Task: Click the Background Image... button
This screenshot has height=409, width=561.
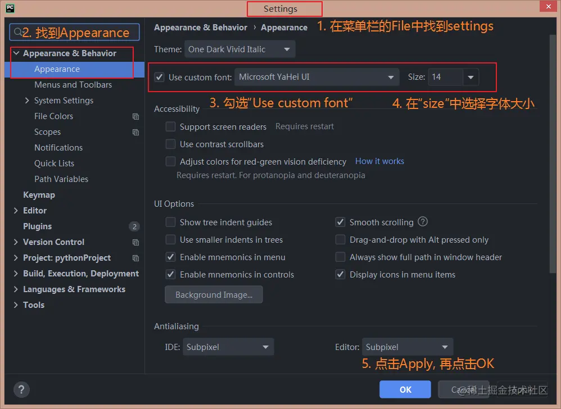Action: (214, 294)
